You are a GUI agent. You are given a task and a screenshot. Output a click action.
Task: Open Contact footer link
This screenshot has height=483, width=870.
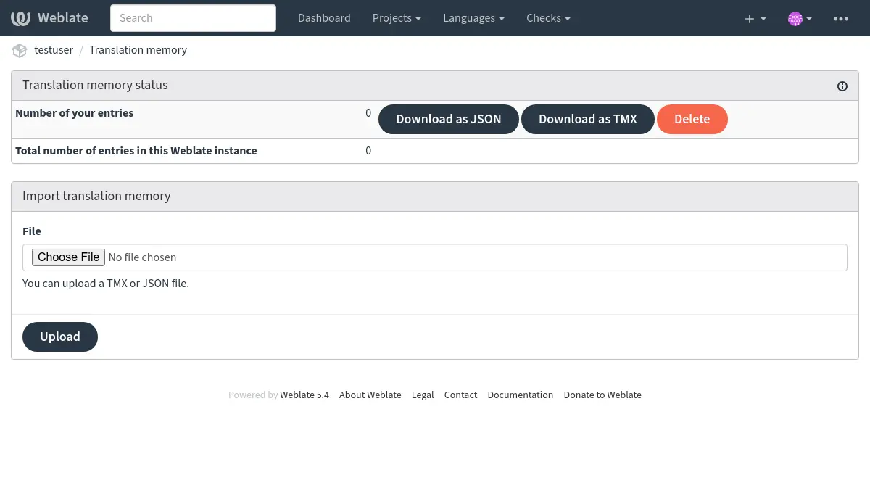tap(460, 395)
